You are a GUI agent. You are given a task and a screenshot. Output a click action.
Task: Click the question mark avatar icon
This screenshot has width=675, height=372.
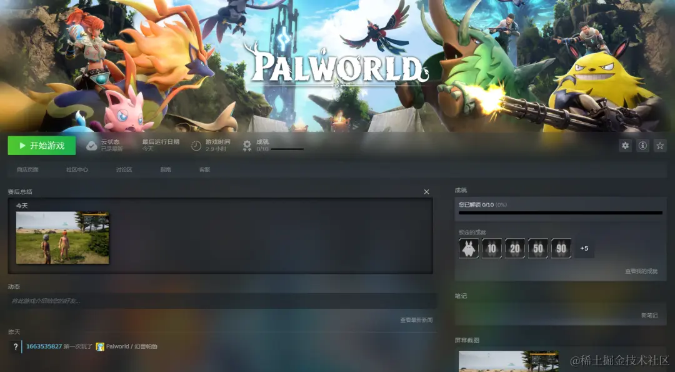tap(16, 346)
